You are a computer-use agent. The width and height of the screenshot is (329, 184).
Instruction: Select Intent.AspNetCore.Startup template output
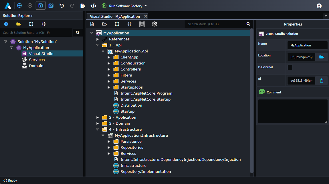pyautogui.click(x=145, y=99)
